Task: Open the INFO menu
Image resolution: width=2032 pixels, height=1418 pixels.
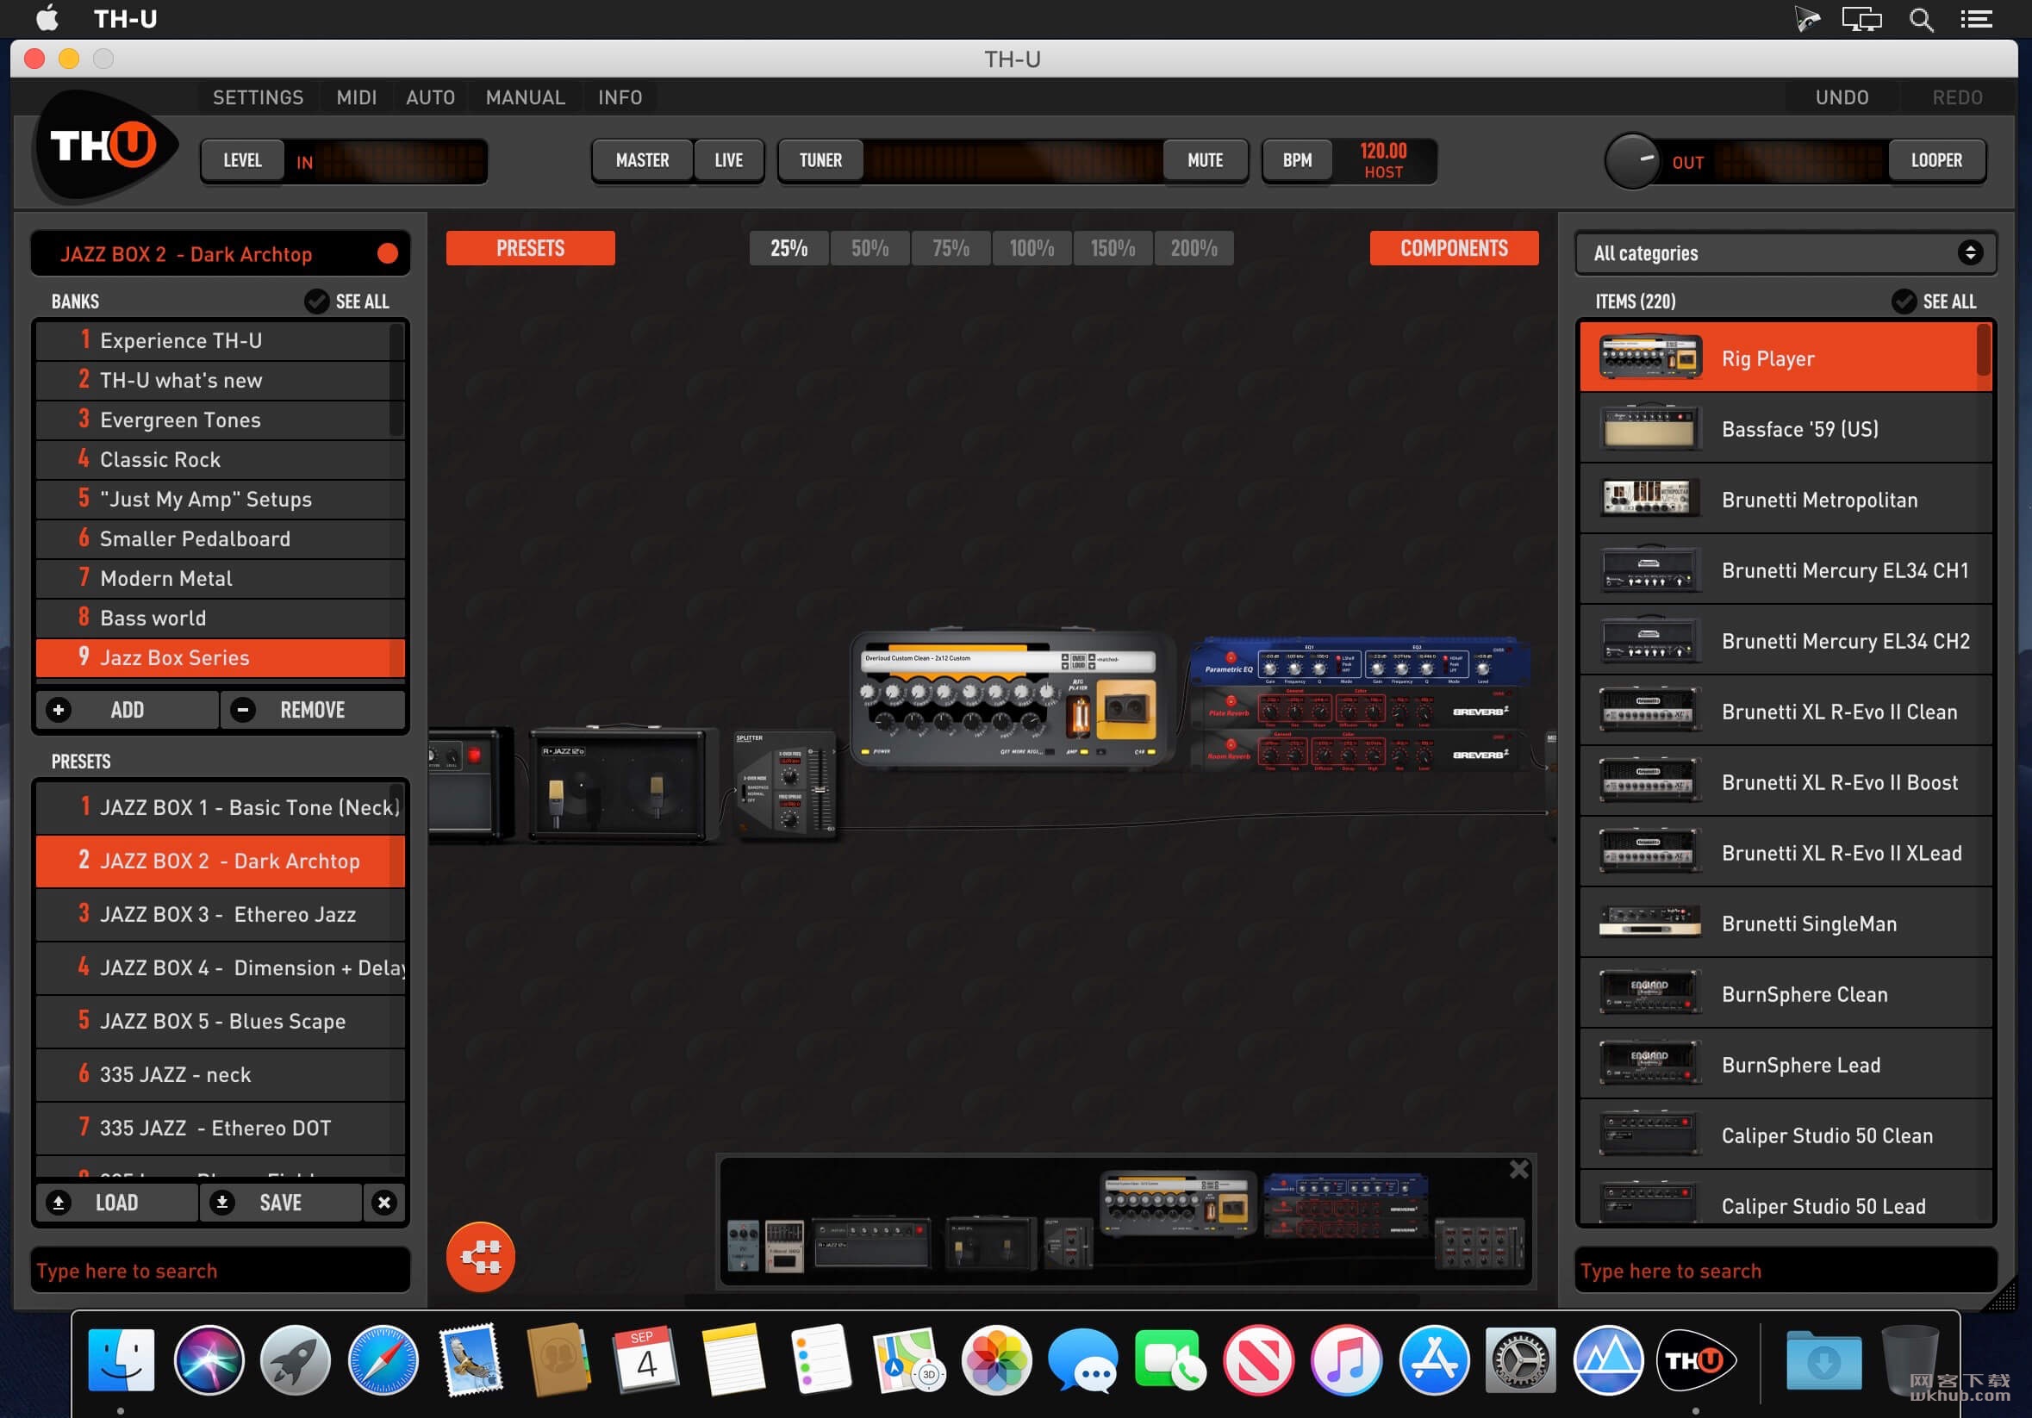Action: [620, 97]
